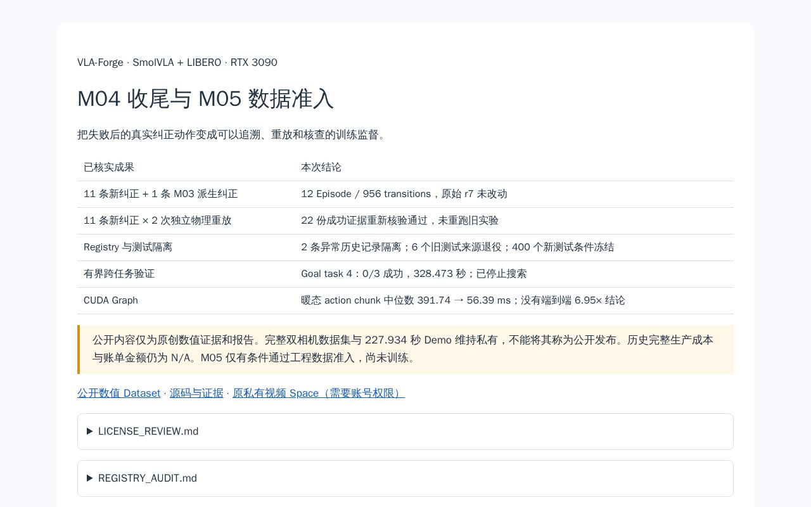Click the cell 12 Episode / 956 transitions

514,194
